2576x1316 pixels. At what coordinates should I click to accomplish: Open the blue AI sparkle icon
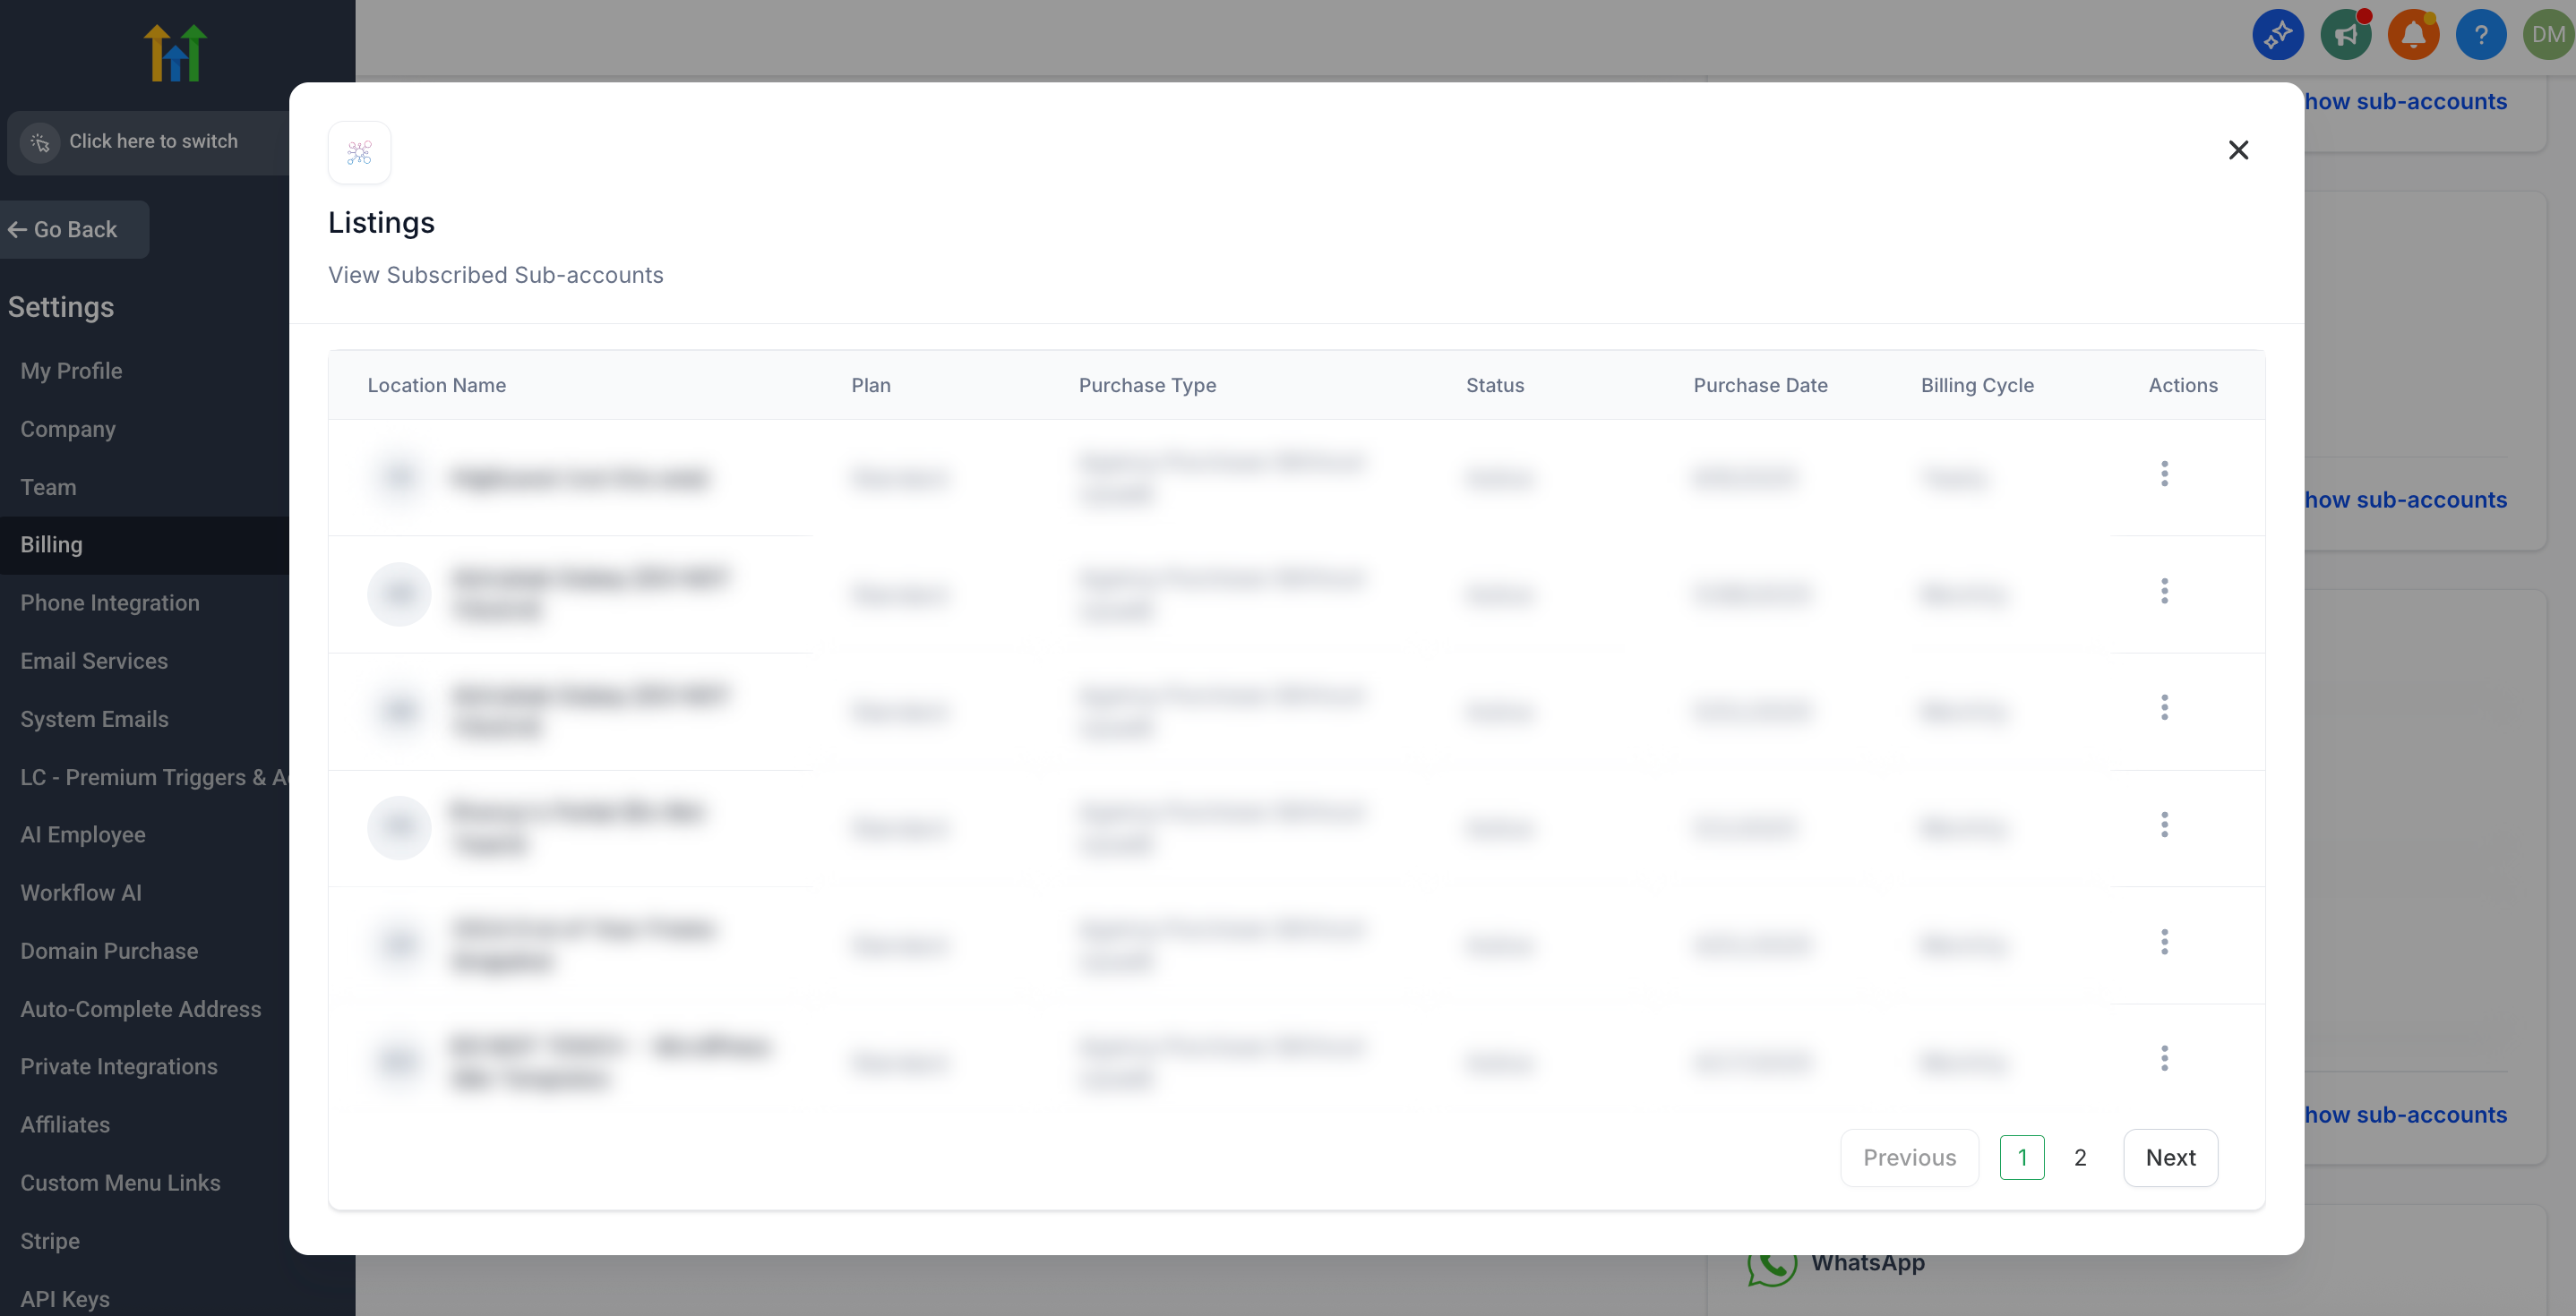pyautogui.click(x=2277, y=35)
